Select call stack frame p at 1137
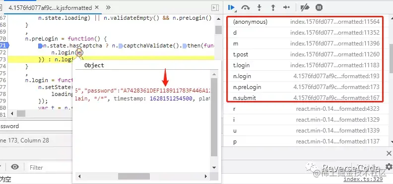393x184 pixels. click(306, 141)
